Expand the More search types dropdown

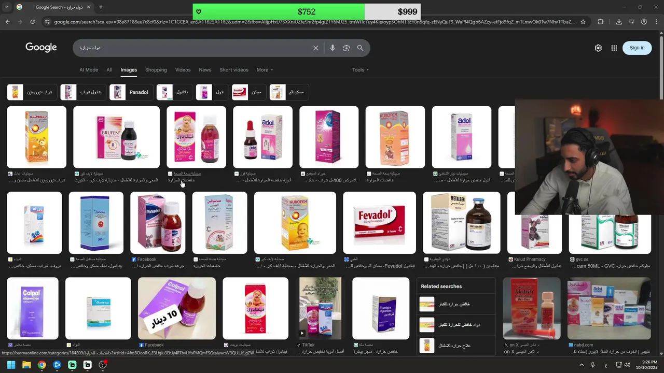[x=265, y=70]
